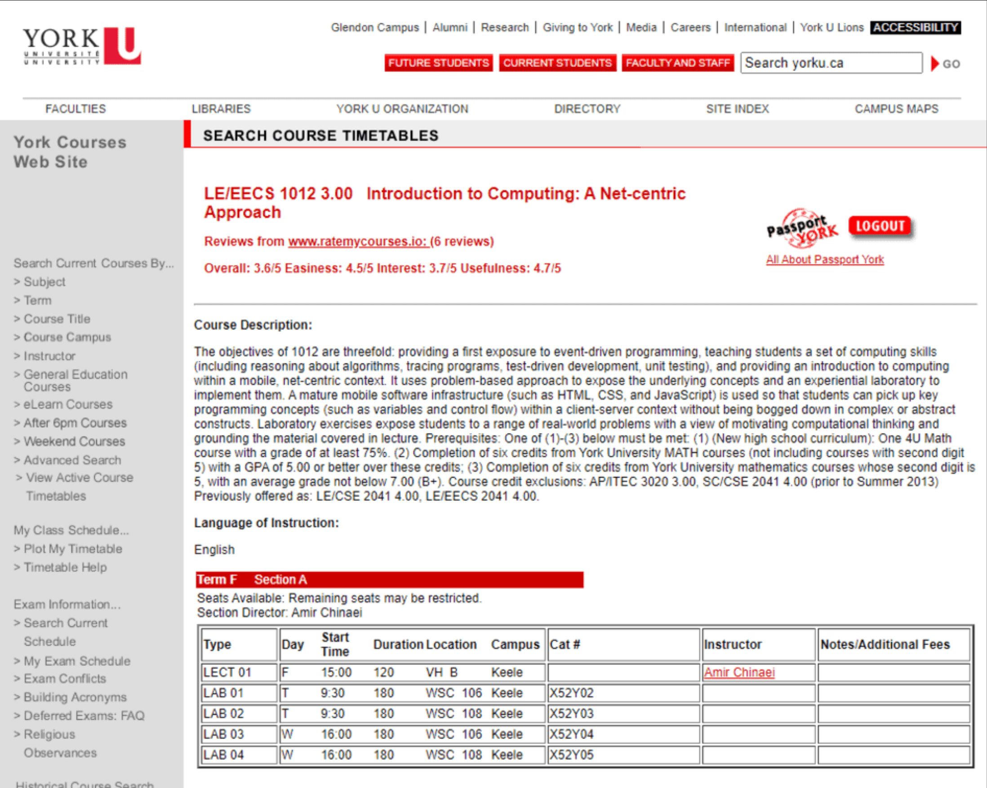Search courses by Course Title

(x=57, y=319)
